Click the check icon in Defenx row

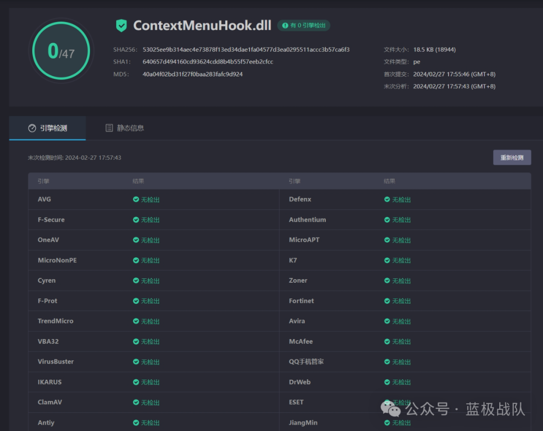coord(387,199)
